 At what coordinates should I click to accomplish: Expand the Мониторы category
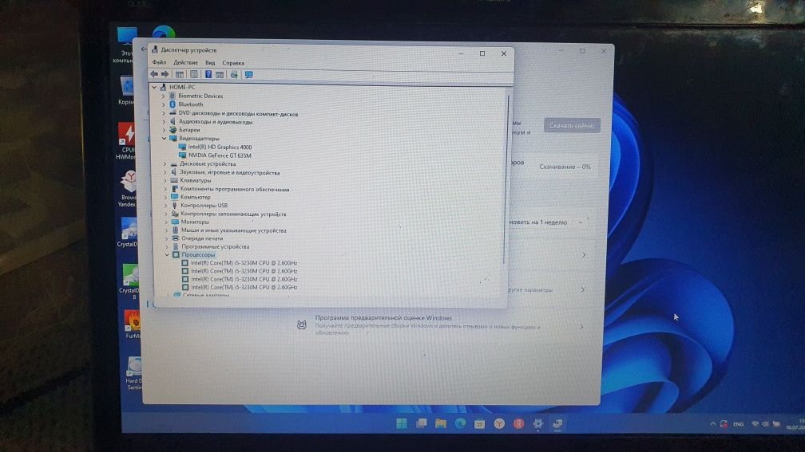[x=166, y=222]
